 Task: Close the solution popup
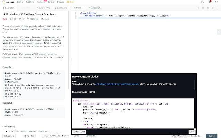coord(192,132)
